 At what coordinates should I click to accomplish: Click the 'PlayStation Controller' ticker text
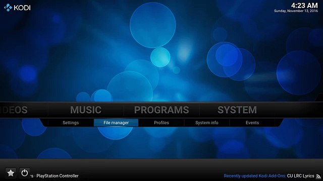(57, 176)
